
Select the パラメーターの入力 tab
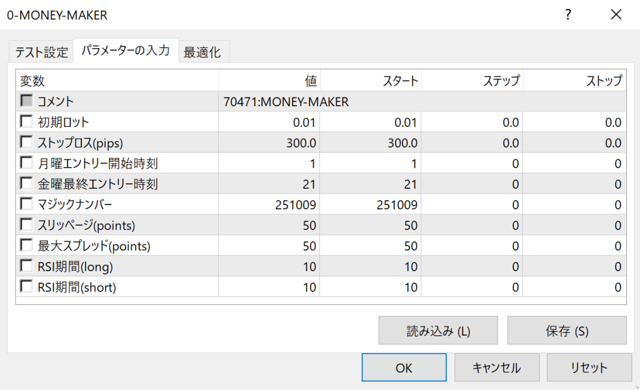coord(126,51)
